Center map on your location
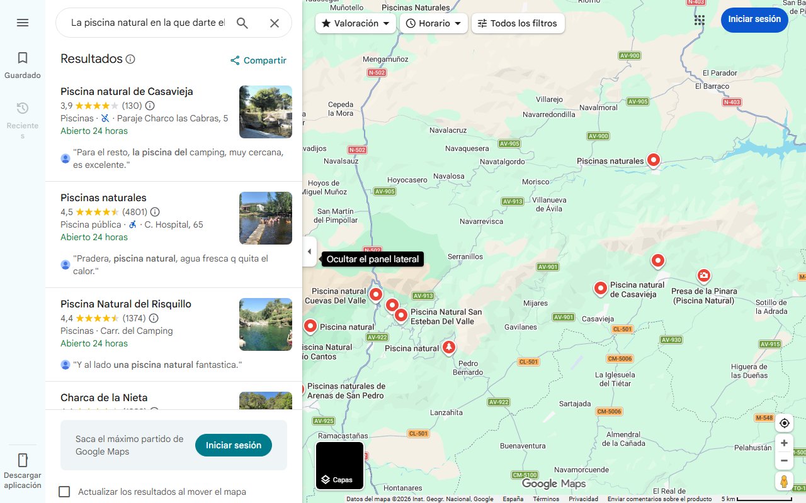The image size is (806, 503). tap(784, 423)
